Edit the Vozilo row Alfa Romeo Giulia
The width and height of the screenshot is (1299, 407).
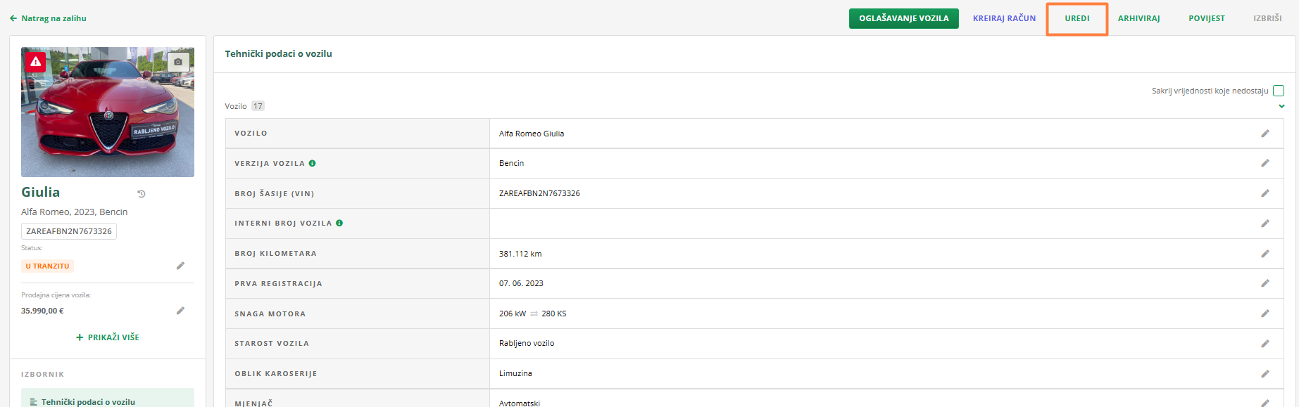[x=1265, y=134]
